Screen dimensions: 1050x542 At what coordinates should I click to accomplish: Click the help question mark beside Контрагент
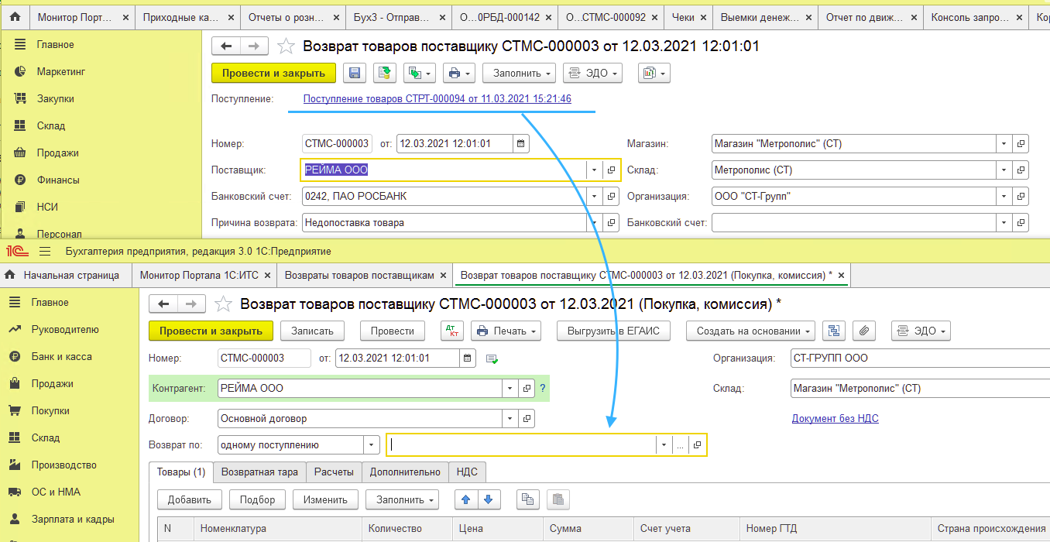(x=543, y=388)
